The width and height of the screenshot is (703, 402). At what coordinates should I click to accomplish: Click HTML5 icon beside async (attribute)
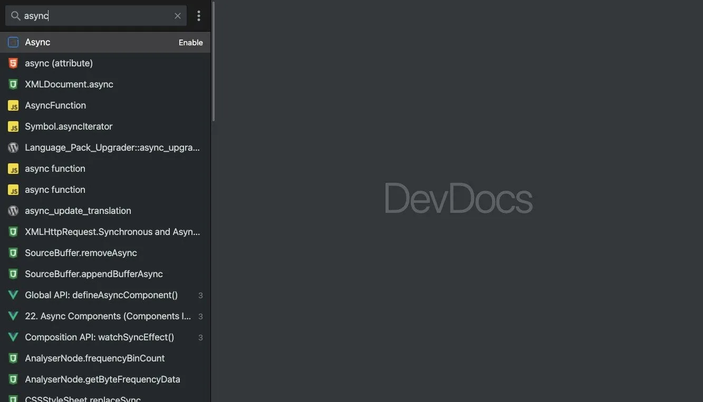13,63
